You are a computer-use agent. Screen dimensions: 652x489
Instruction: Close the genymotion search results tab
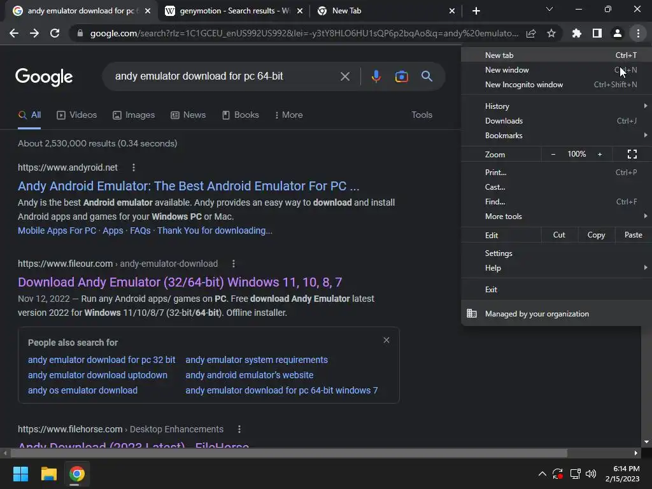point(300,11)
